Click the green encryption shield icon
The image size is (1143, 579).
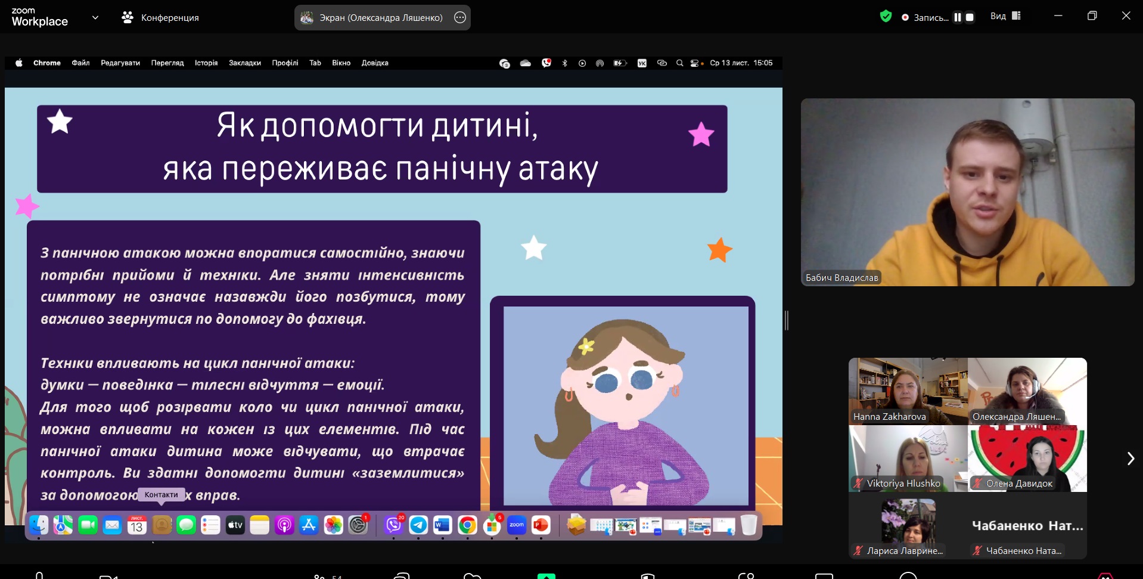[886, 17]
